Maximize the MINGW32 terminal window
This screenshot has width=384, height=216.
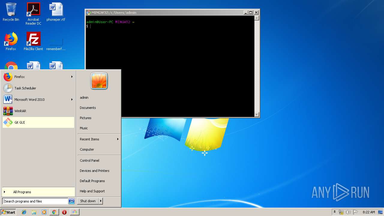click(x=251, y=13)
